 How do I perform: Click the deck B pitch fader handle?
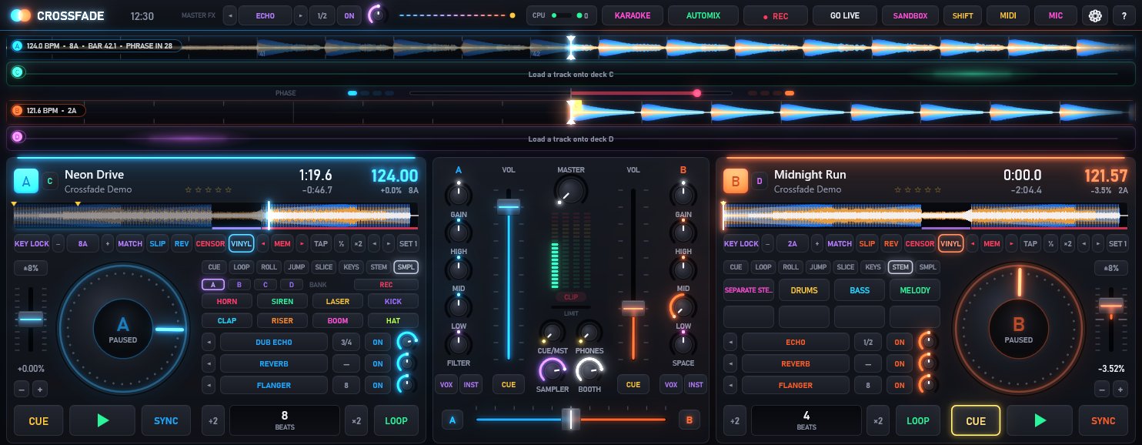(1110, 306)
